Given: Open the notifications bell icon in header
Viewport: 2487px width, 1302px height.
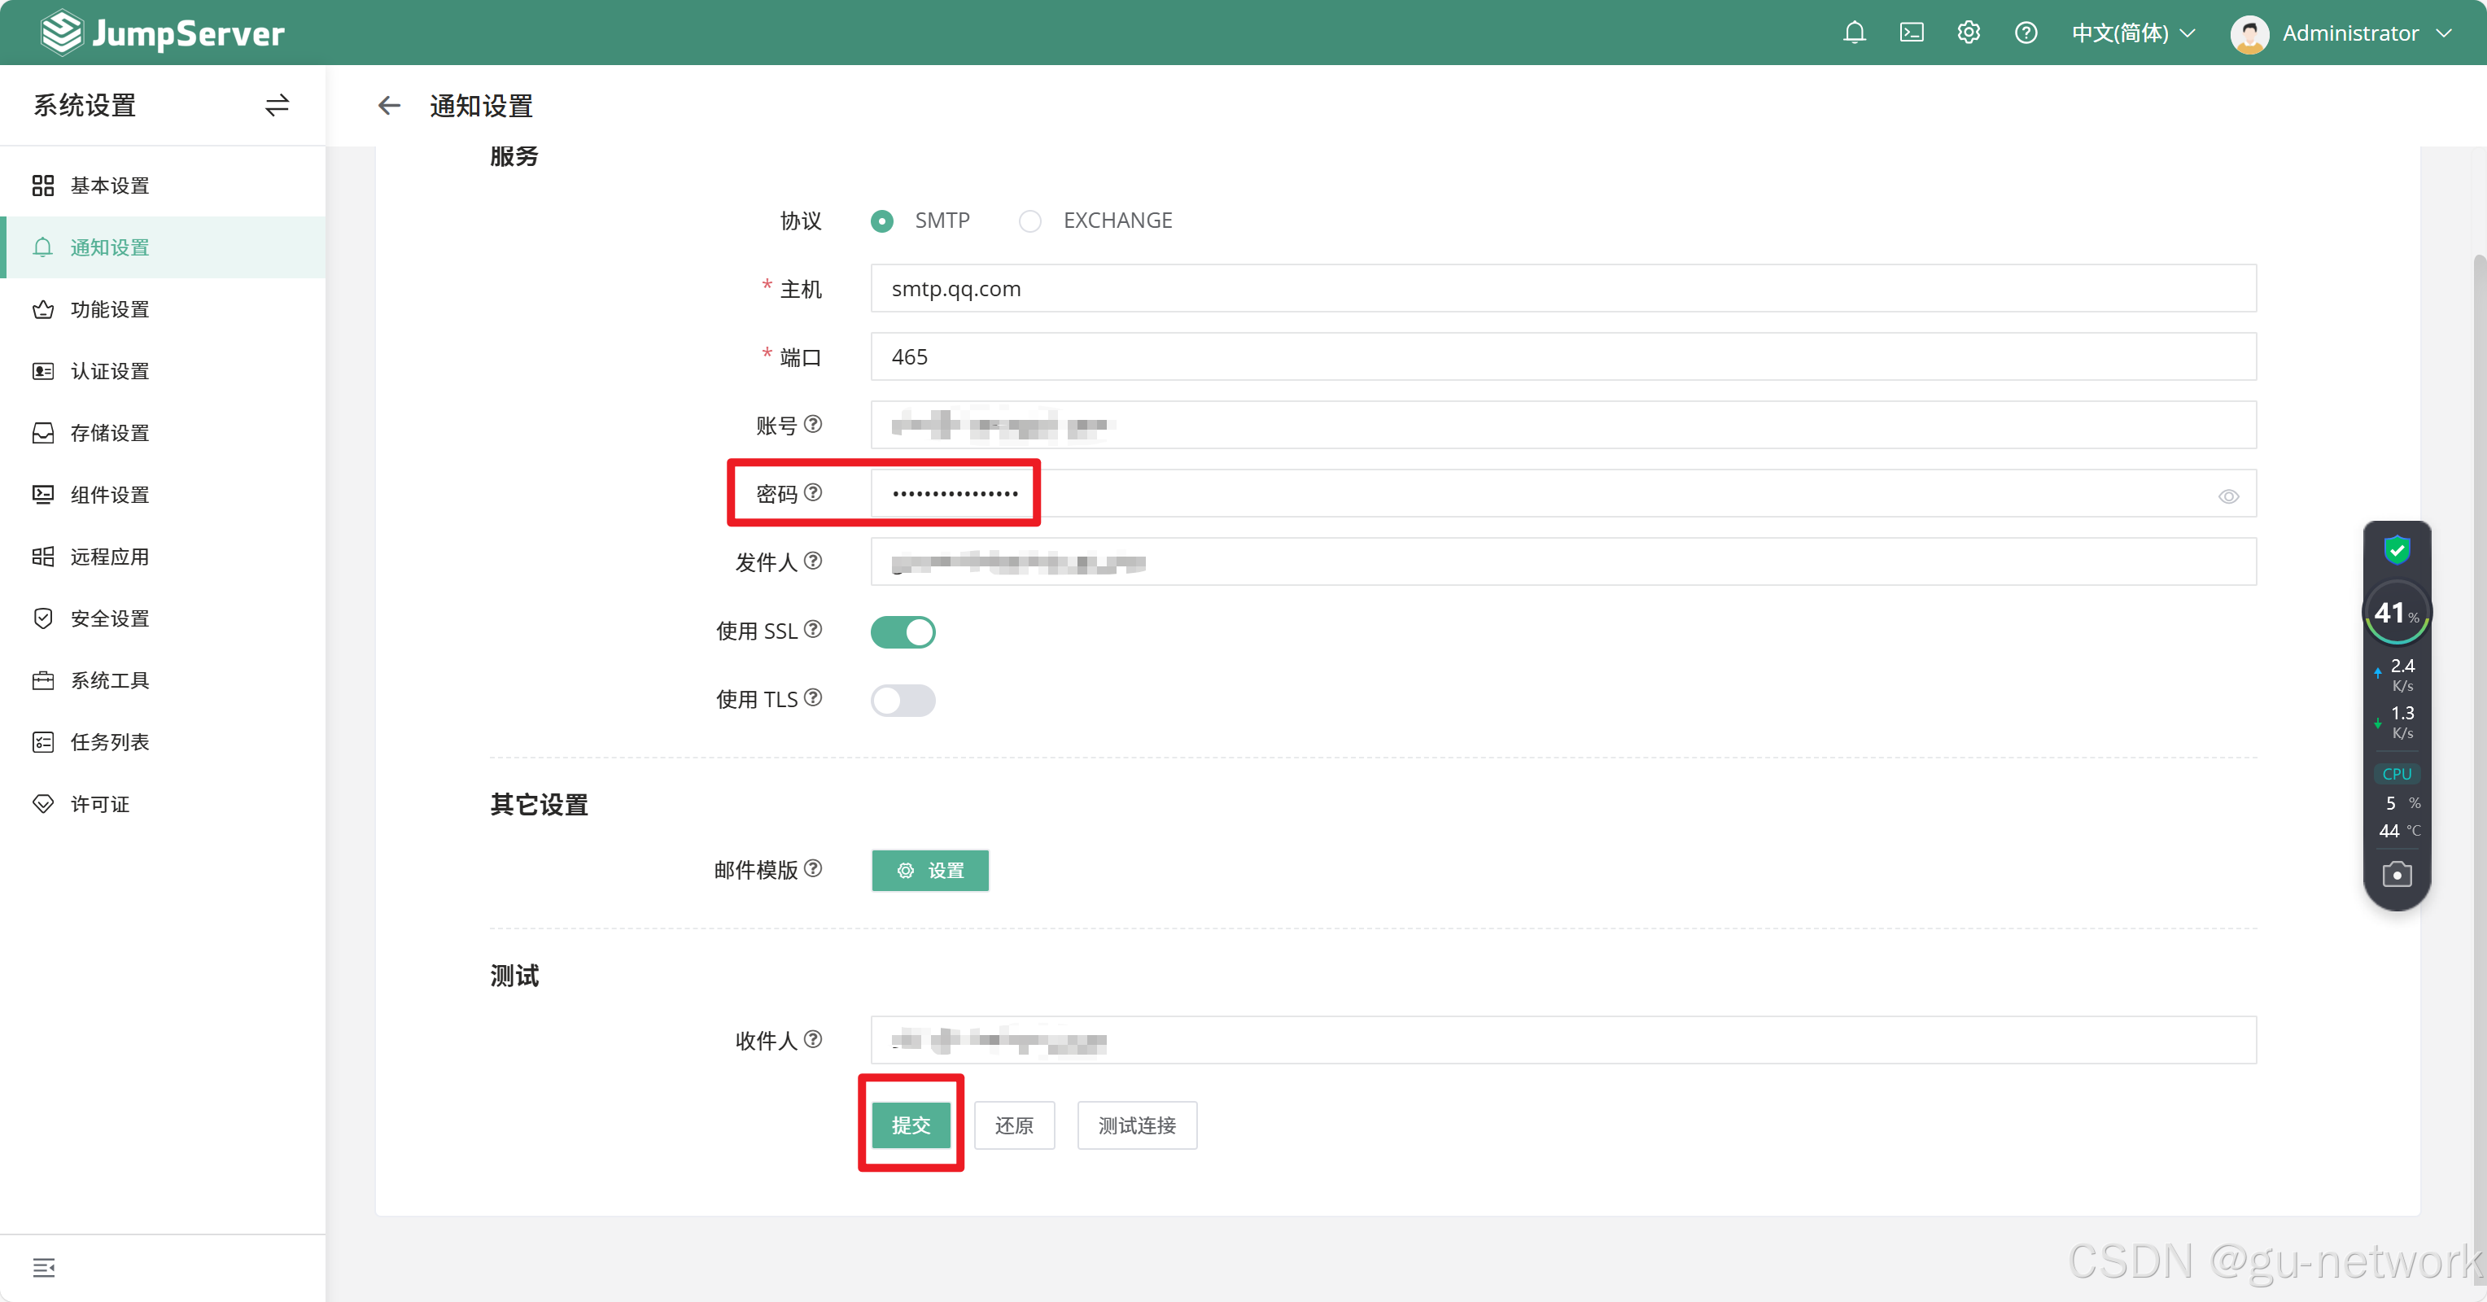Looking at the screenshot, I should [x=1854, y=33].
